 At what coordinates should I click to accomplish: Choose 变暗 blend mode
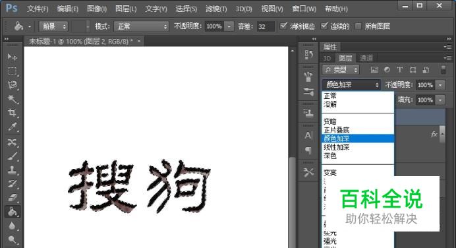point(358,121)
